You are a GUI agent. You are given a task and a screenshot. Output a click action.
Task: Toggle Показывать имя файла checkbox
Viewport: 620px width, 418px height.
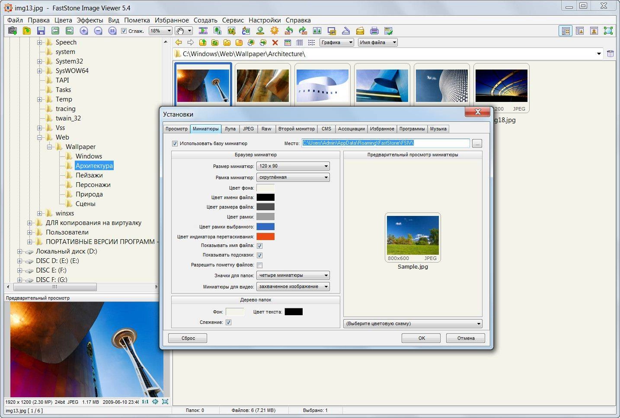pos(260,246)
